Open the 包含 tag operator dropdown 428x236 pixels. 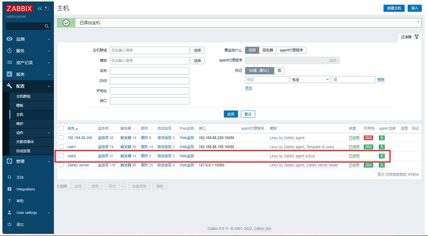[x=310, y=79]
